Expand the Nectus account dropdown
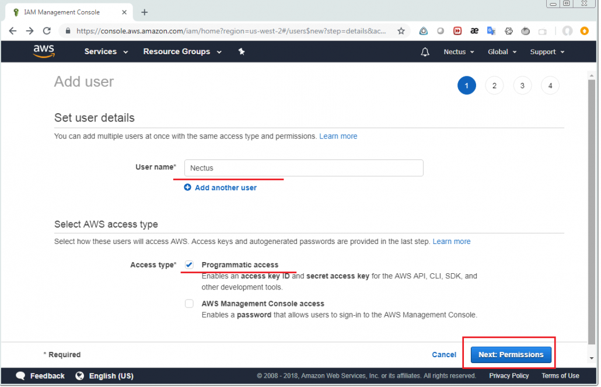The image size is (601, 387). (459, 52)
